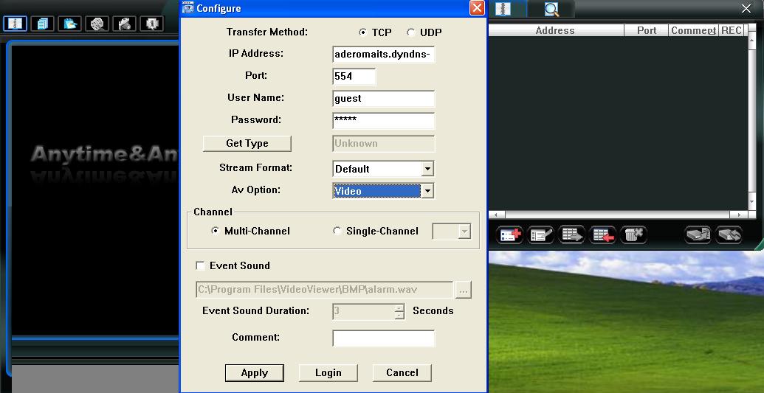Screen dimensions: 764x393
Task: Increase Event Sound Duration with up arrow
Action: [x=399, y=307]
